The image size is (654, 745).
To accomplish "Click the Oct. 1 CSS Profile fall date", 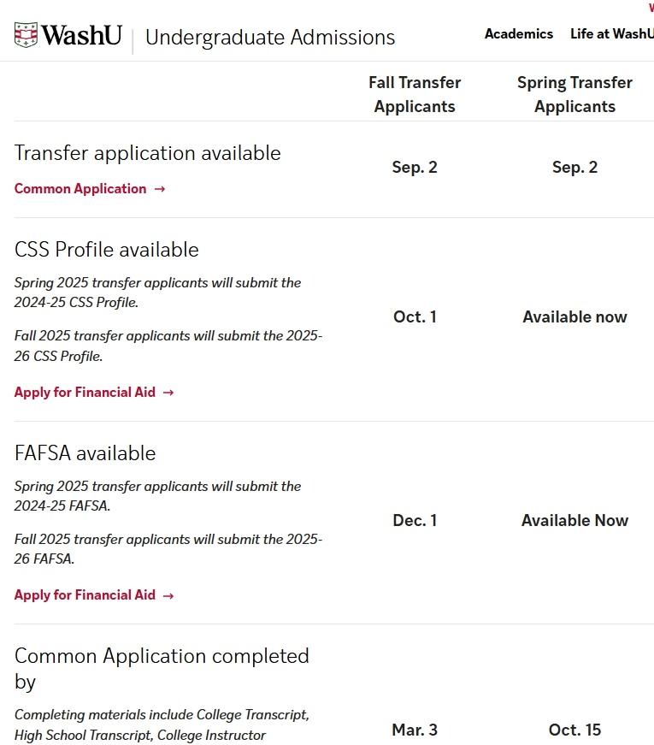I will tap(415, 317).
